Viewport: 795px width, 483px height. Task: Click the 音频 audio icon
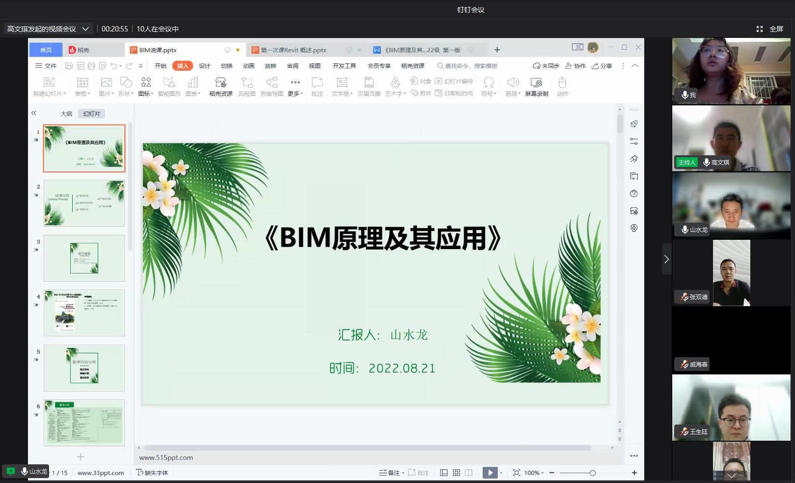(513, 86)
